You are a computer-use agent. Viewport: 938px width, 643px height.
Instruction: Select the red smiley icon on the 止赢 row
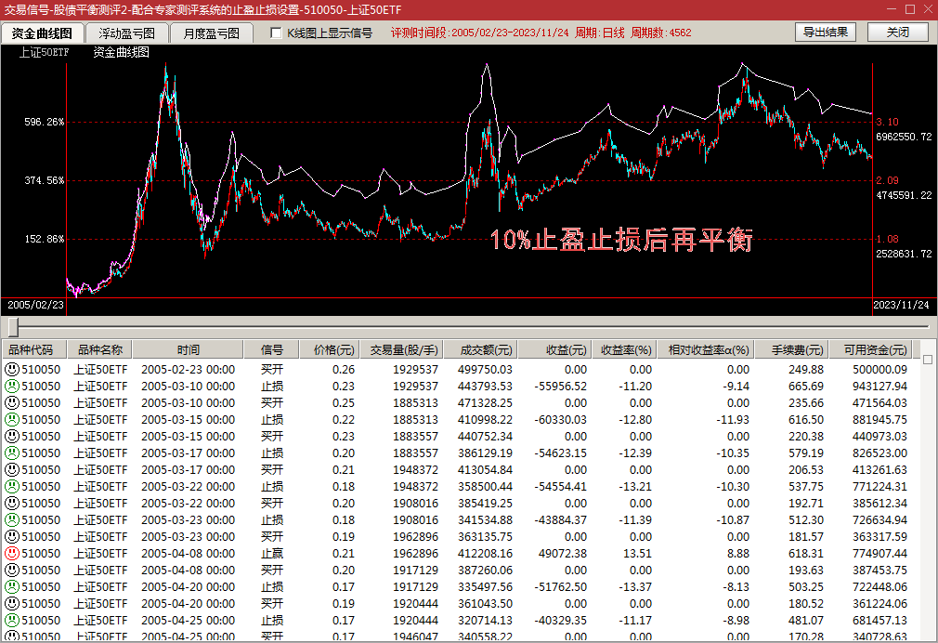point(12,554)
